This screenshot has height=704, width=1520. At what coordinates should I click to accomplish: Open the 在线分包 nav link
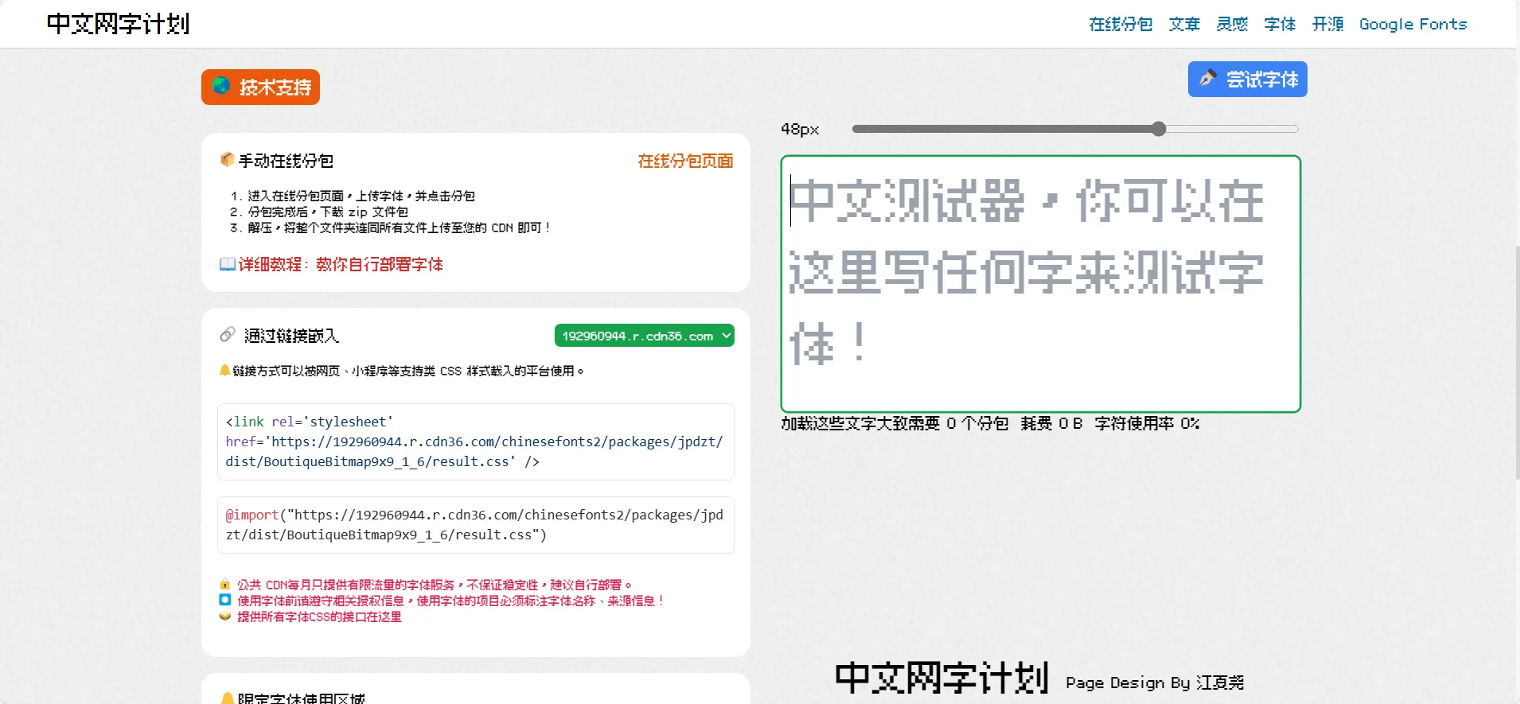tap(1121, 24)
